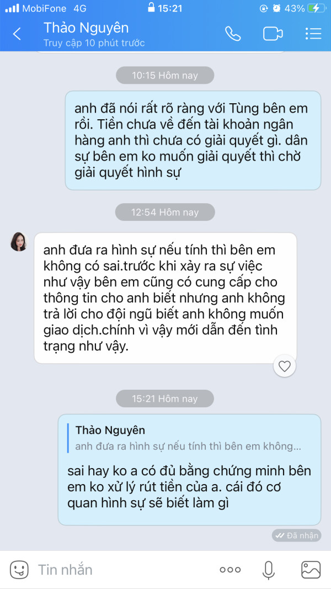331x589 pixels.
Task: Open more options three-dots icon
Action: pyautogui.click(x=230, y=570)
